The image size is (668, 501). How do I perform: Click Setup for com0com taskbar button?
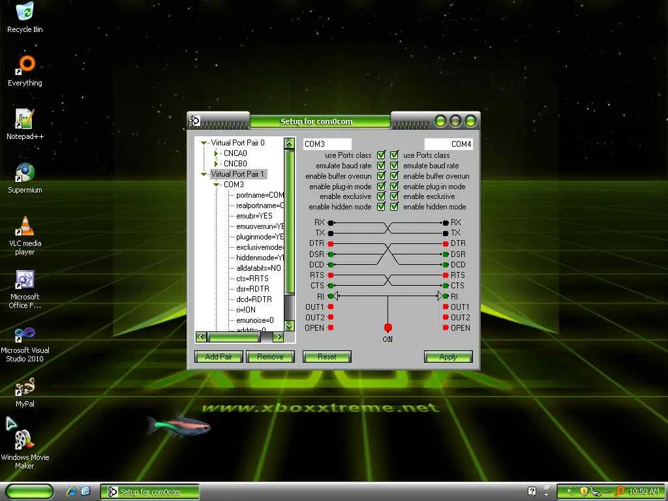pos(150,491)
